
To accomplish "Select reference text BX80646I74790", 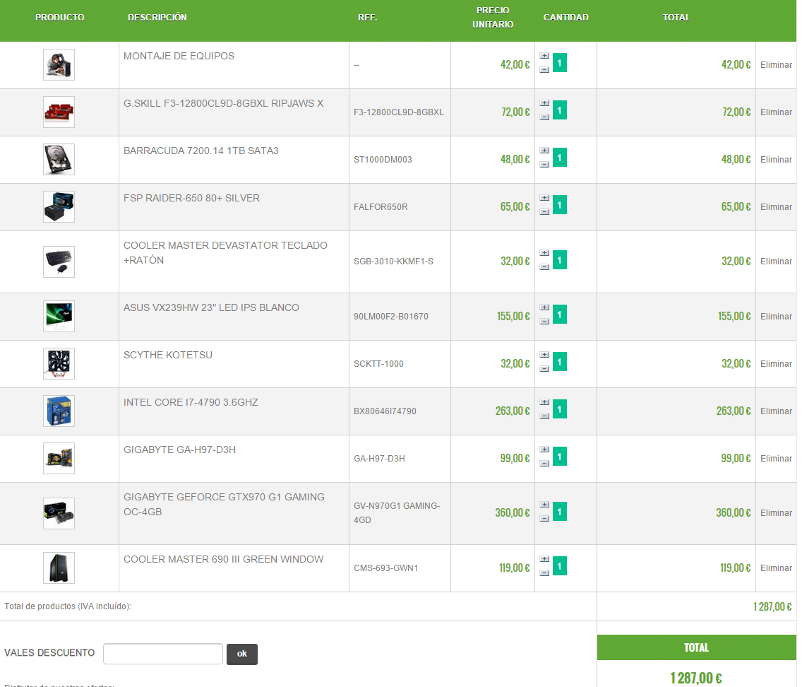I will 385,411.
